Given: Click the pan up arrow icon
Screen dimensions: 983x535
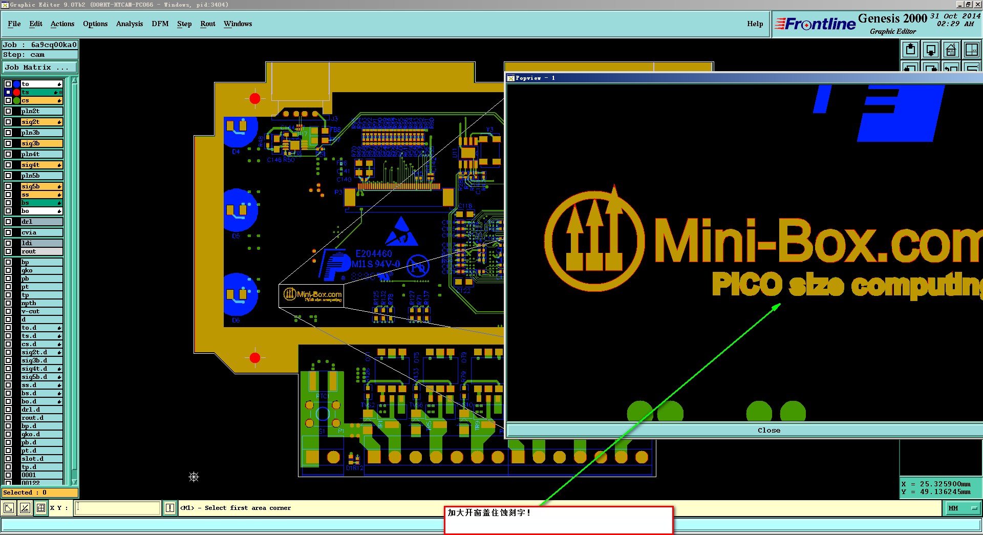Looking at the screenshot, I should tap(910, 50).
